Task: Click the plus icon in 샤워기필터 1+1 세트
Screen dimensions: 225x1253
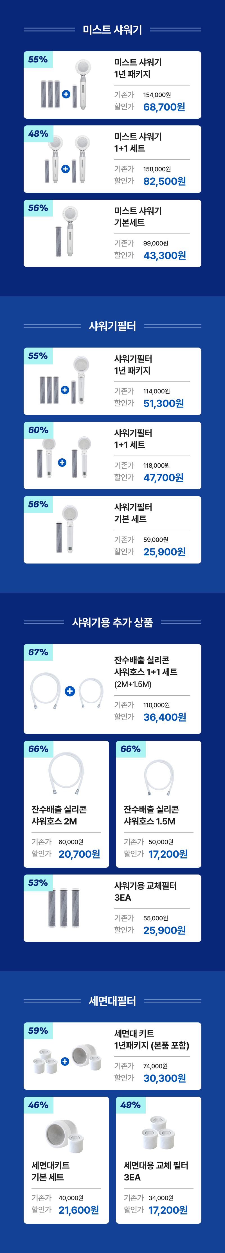Action: tap(62, 463)
